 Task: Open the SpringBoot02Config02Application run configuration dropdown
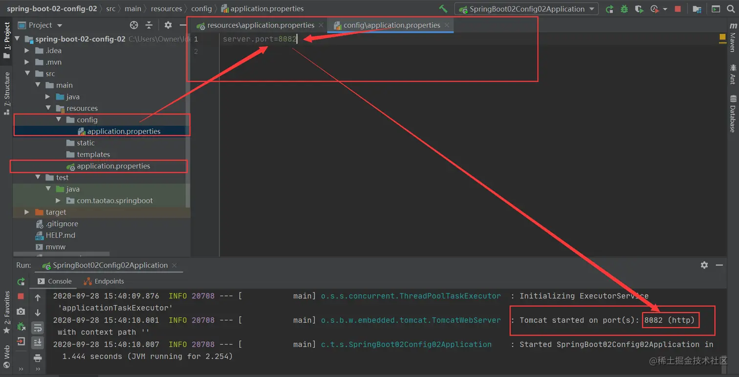526,9
